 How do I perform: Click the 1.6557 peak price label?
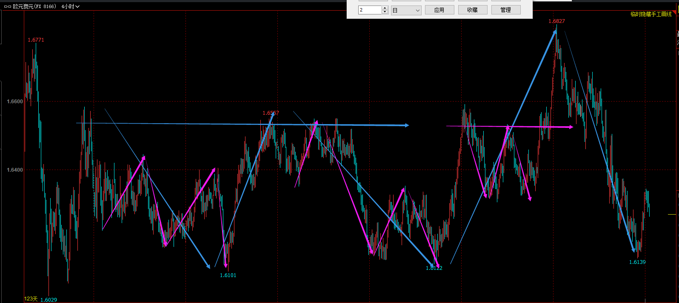click(271, 113)
